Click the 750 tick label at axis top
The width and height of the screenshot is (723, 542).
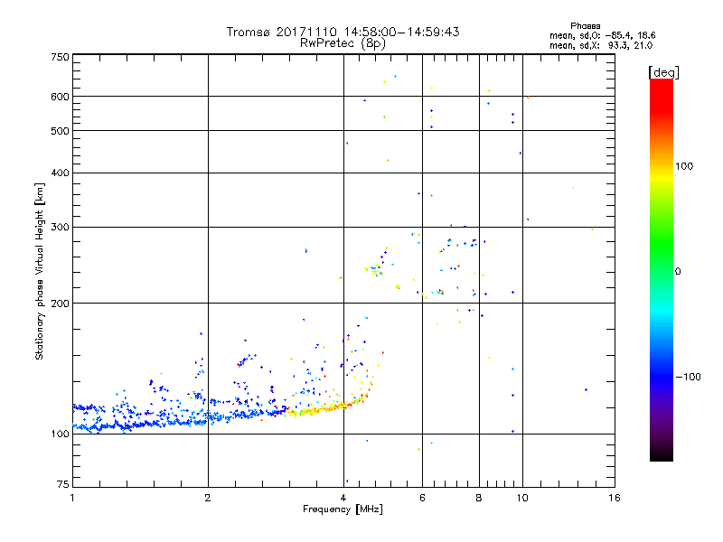click(60, 57)
